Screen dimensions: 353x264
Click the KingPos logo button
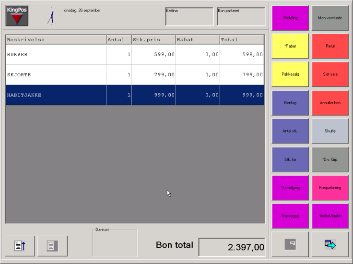point(17,16)
